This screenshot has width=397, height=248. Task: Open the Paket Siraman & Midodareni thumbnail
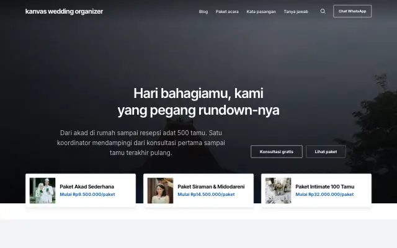160,190
